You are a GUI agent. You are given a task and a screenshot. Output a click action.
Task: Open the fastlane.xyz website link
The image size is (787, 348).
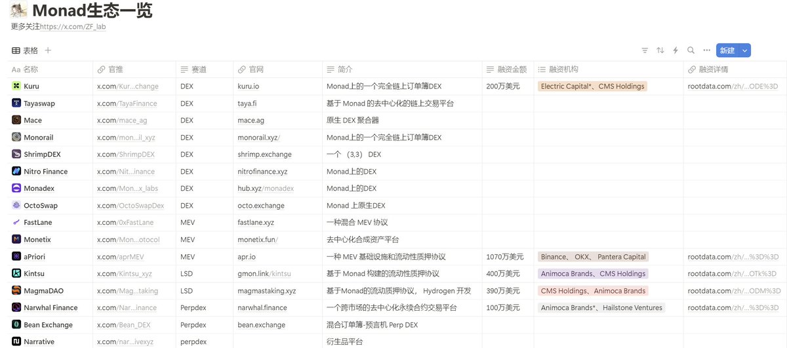(256, 222)
